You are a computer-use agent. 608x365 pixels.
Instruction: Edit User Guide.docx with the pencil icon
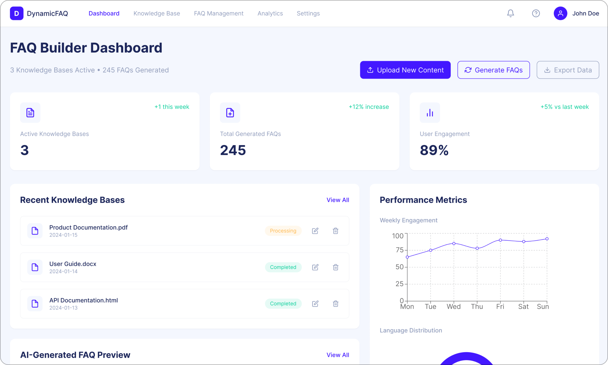click(x=315, y=267)
